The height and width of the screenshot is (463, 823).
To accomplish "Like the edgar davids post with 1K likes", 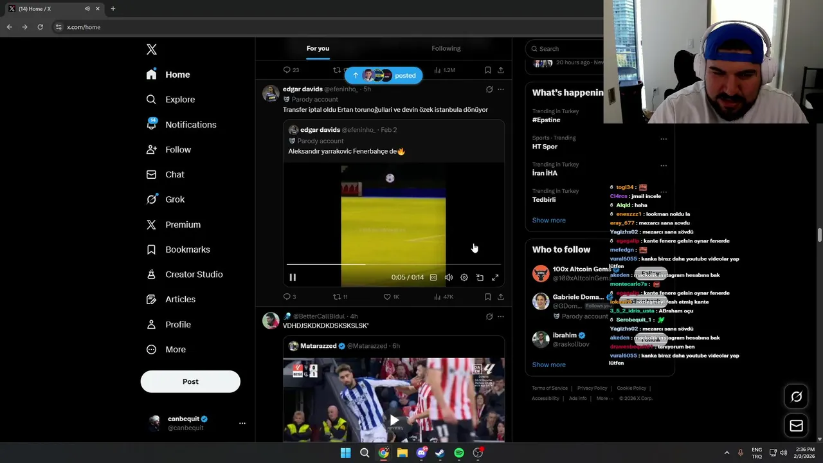I will click(392, 296).
